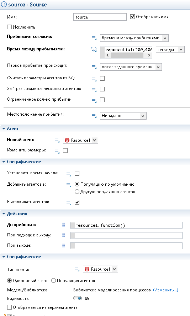Click the equals icon beside Тип агента
Screen dimensions: 190x316
[77, 269]
